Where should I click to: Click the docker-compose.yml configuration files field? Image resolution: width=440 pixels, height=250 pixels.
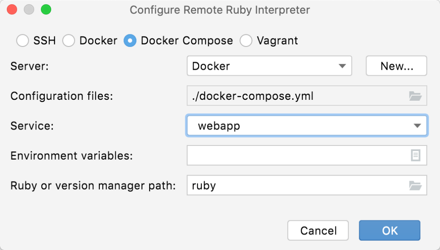click(x=297, y=96)
